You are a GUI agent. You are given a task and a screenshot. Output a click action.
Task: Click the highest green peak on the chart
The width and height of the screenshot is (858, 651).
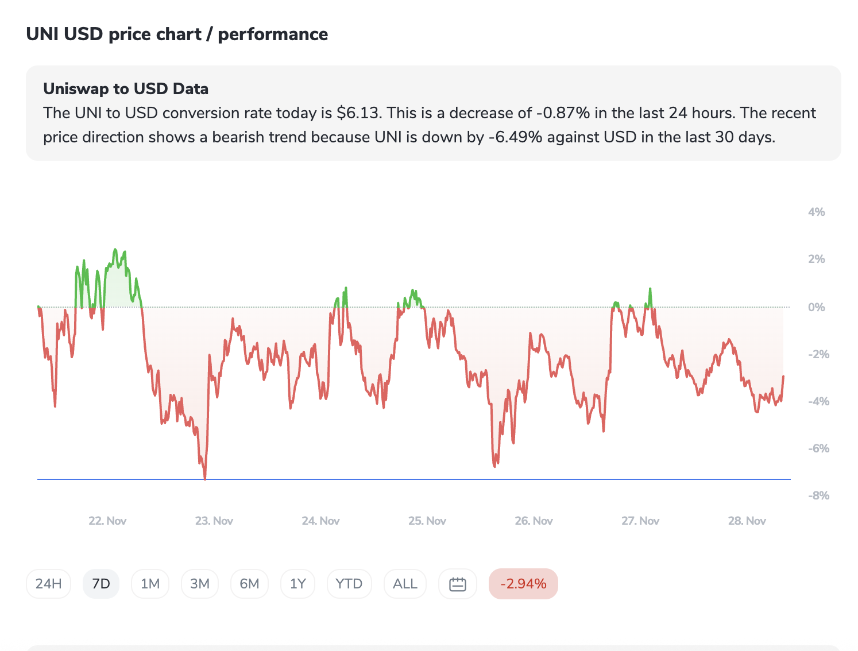point(115,250)
